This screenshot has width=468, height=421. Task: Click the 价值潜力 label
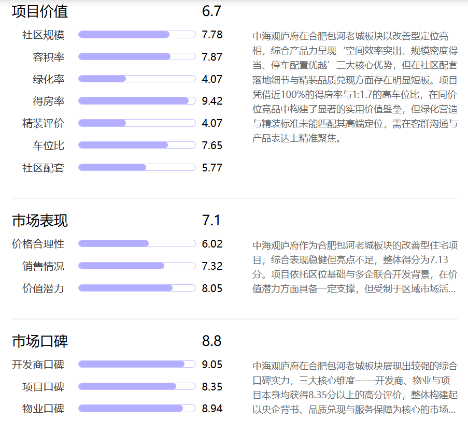click(x=44, y=288)
